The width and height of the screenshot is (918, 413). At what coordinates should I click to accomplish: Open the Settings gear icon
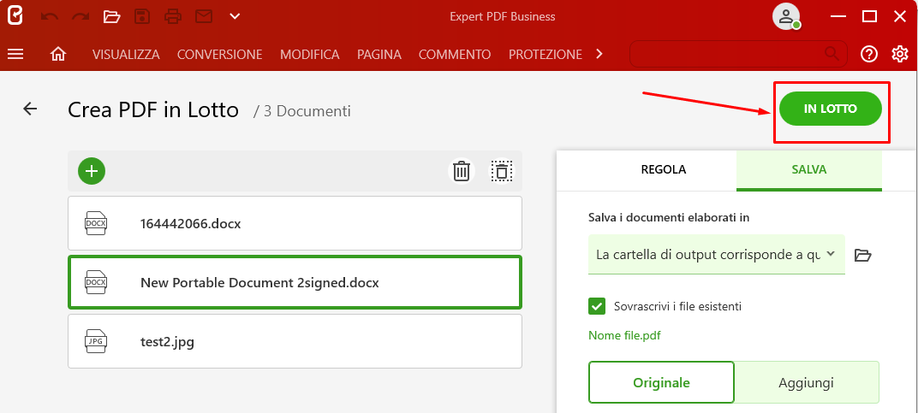(x=900, y=55)
